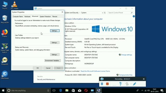Stop the screen recording

pyautogui.click(x=107, y=84)
